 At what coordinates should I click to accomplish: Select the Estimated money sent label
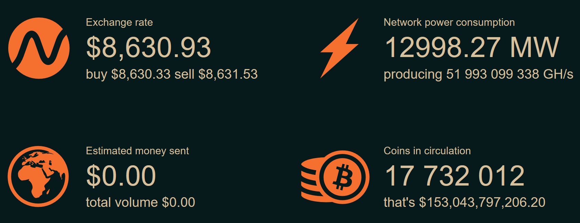coord(137,151)
